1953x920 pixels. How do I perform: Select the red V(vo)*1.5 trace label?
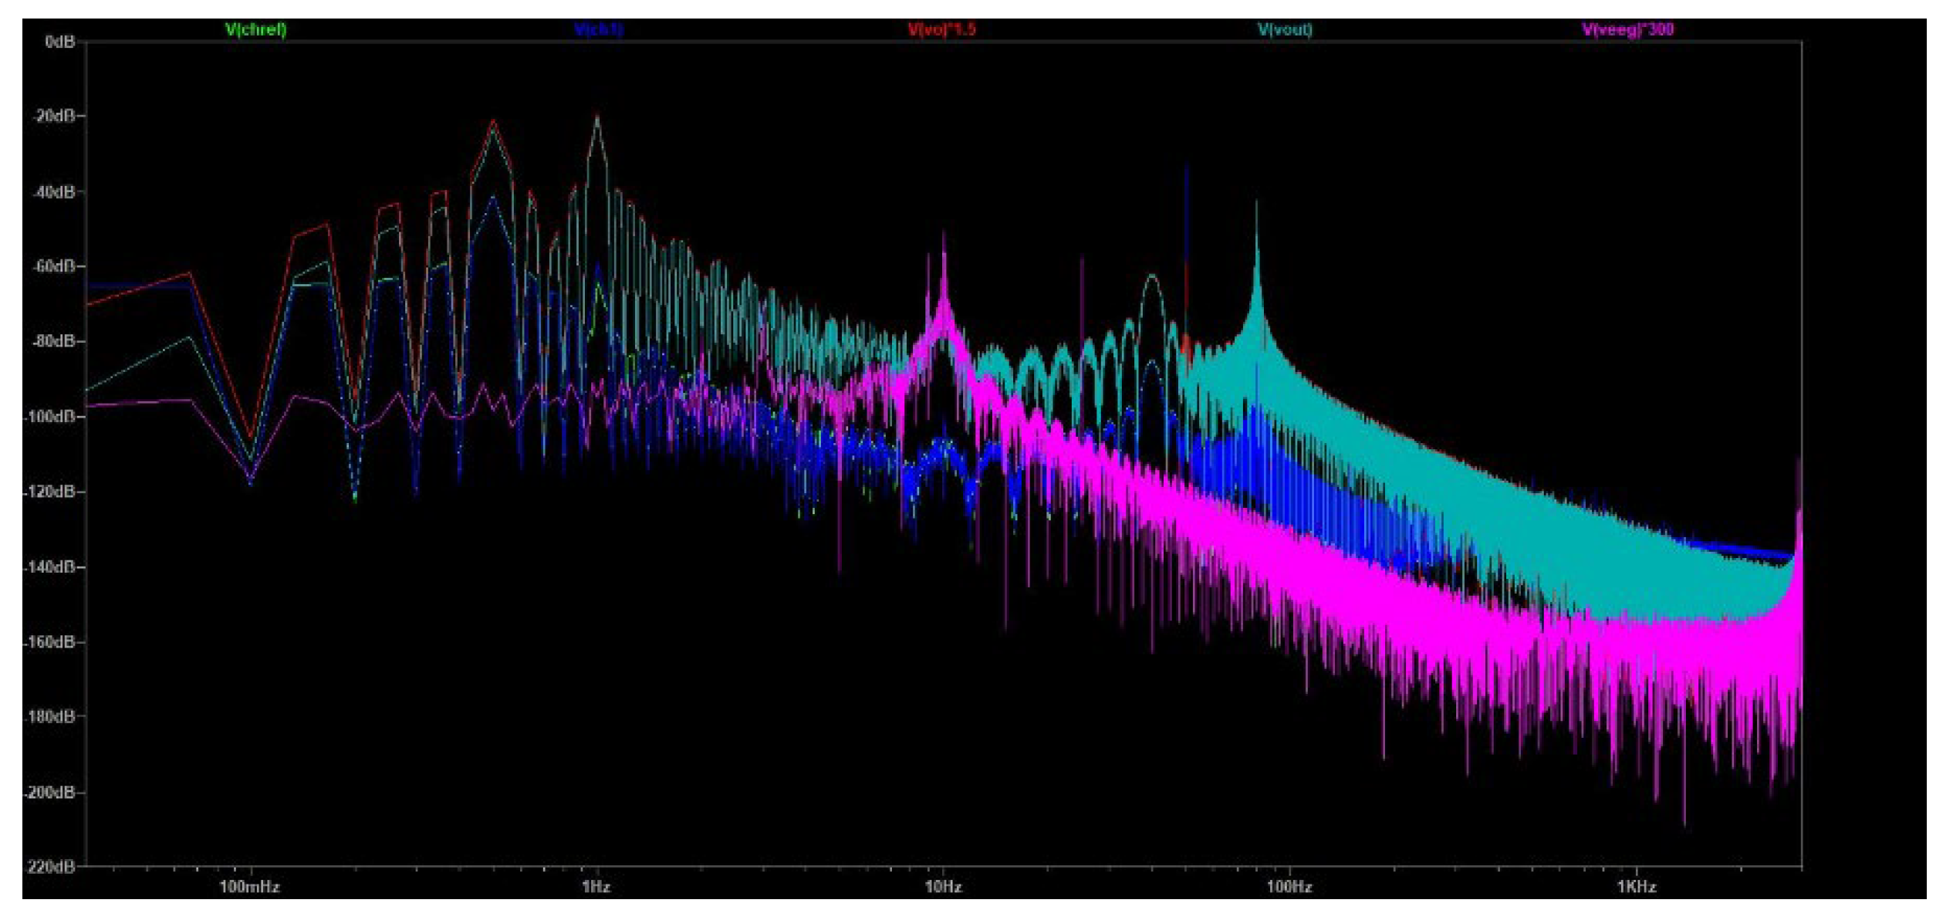pos(941,29)
